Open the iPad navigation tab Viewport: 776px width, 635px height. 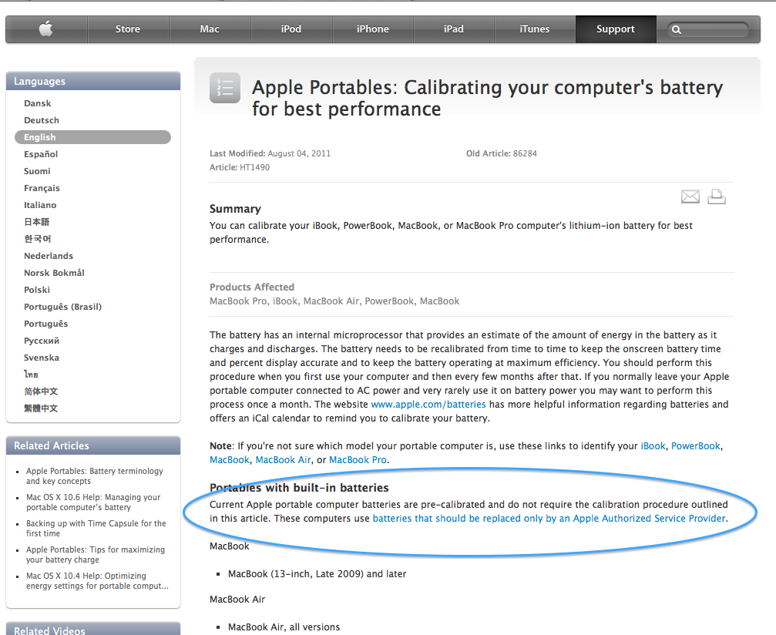point(454,29)
